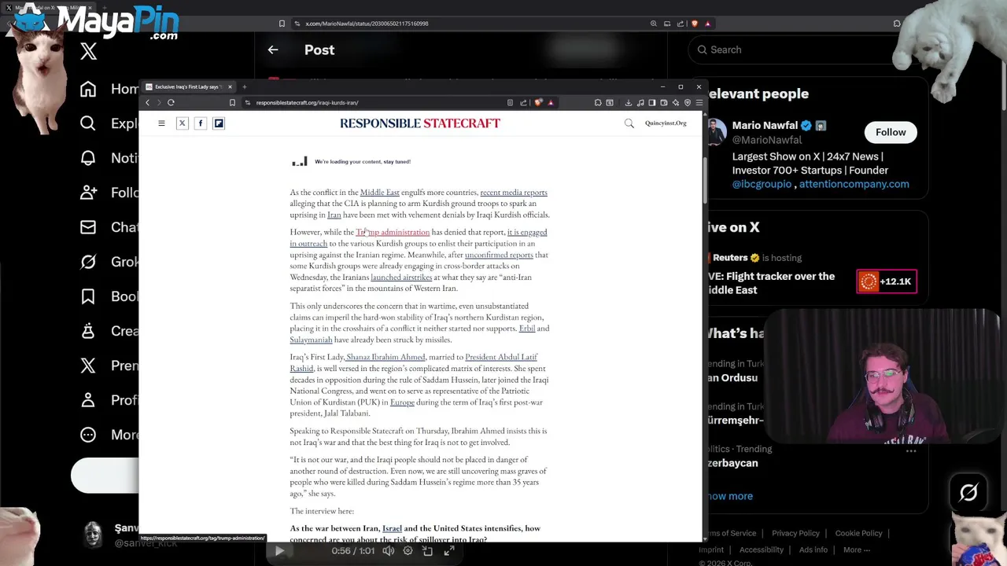Image resolution: width=1007 pixels, height=566 pixels.
Task: Open Israel link in bold question
Action: pyautogui.click(x=392, y=528)
